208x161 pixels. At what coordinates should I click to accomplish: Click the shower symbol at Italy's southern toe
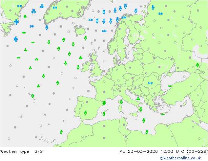(x=141, y=109)
